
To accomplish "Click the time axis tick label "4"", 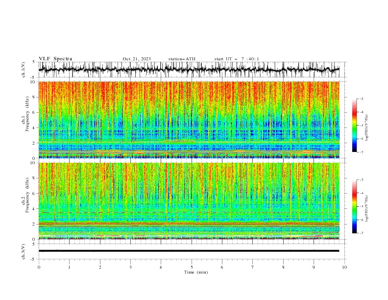I will [x=161, y=267].
